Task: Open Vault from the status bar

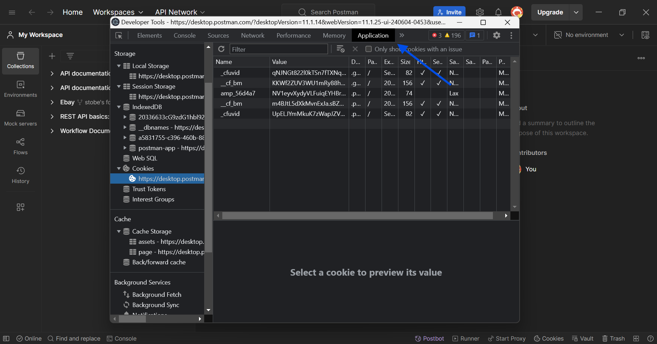Action: point(583,339)
